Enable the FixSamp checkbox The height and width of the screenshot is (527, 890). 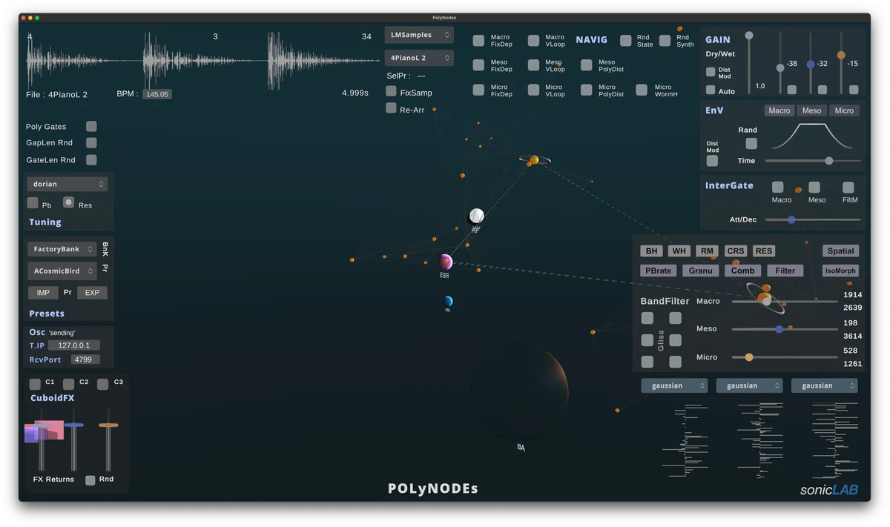(x=391, y=91)
